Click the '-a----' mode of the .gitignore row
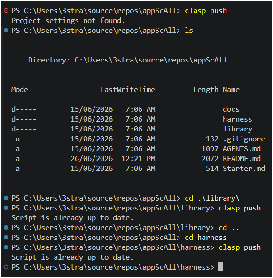 click(x=24, y=139)
